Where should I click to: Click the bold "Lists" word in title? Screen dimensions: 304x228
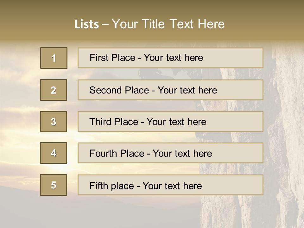(87, 24)
